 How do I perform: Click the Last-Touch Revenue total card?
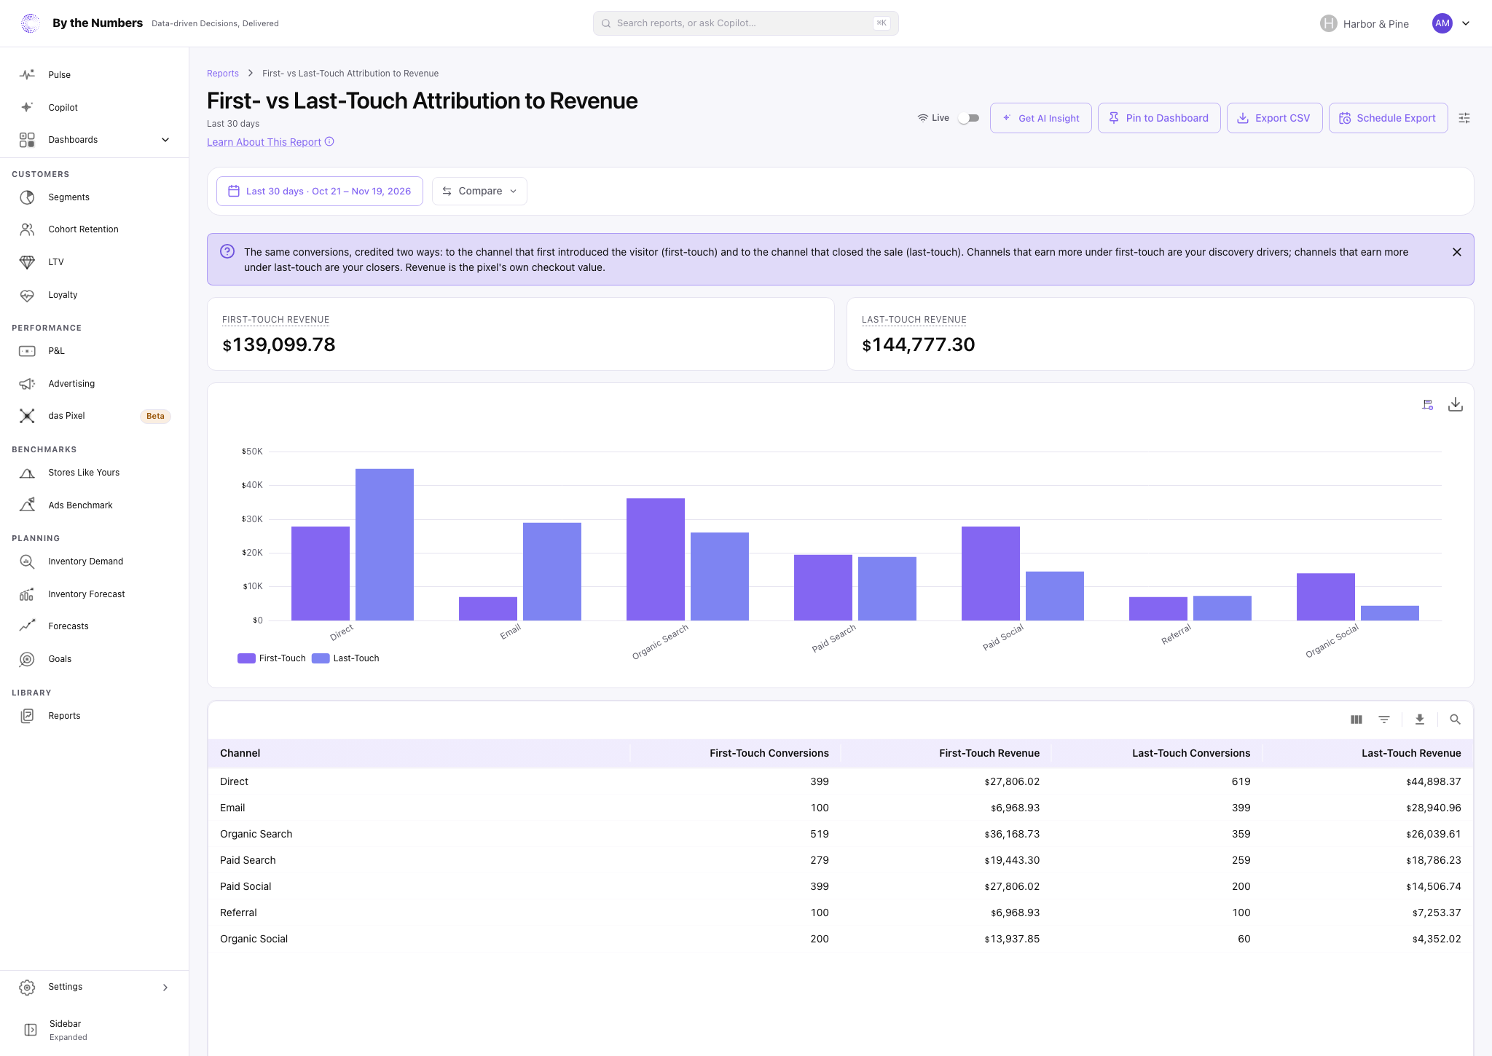[1160, 334]
